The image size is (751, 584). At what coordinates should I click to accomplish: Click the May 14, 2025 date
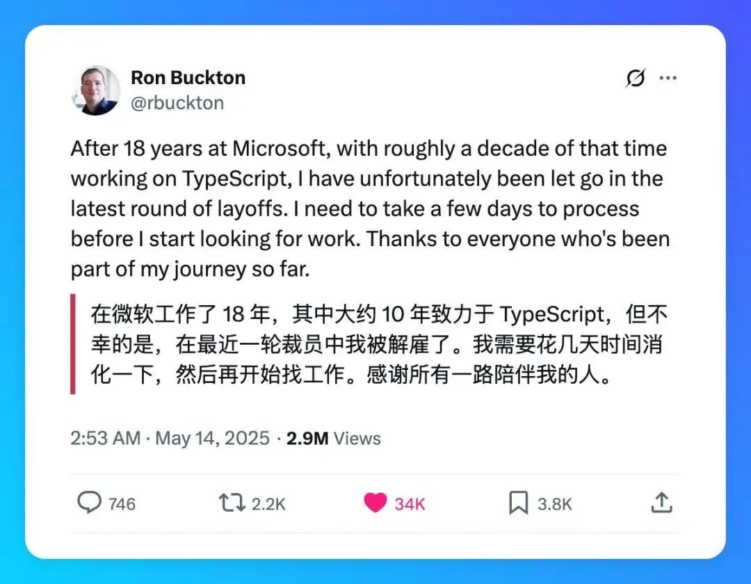coord(212,439)
